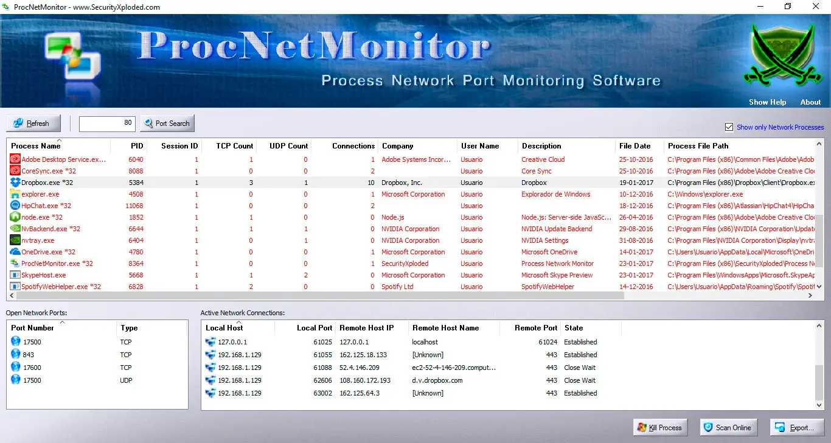Screen dimensions: 831x443
Task: Click the Scan Online button
Action: [x=728, y=428]
